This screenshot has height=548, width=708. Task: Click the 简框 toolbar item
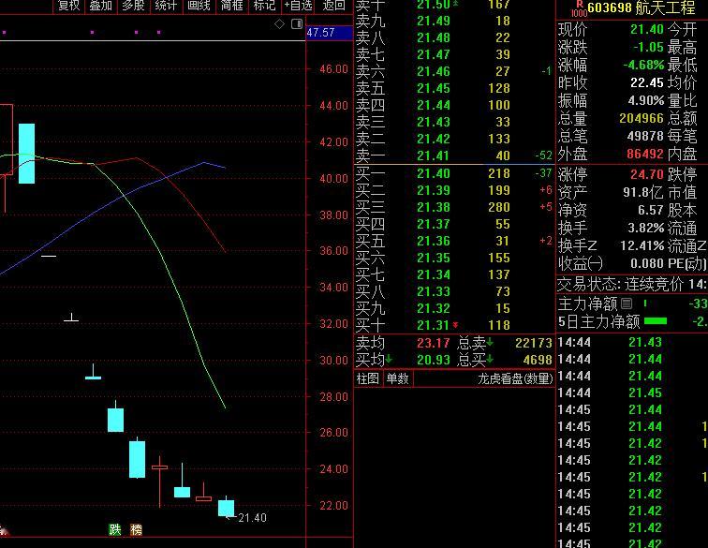[x=231, y=6]
